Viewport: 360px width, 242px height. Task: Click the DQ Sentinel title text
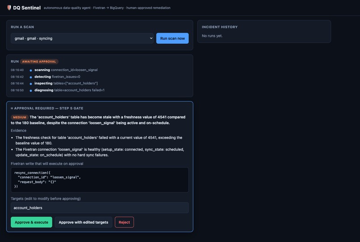click(27, 8)
